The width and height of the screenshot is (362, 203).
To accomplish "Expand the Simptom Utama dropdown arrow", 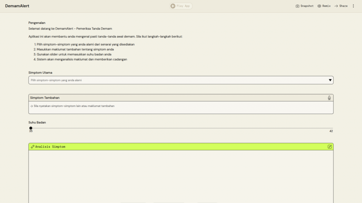I will pos(330,80).
